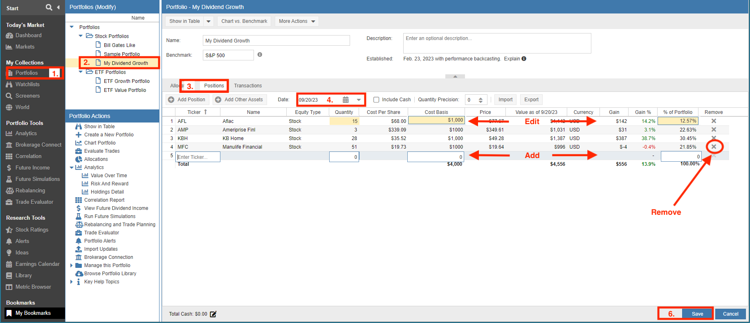Click the benchmark info icon
The width and height of the screenshot is (750, 323).
click(x=260, y=55)
